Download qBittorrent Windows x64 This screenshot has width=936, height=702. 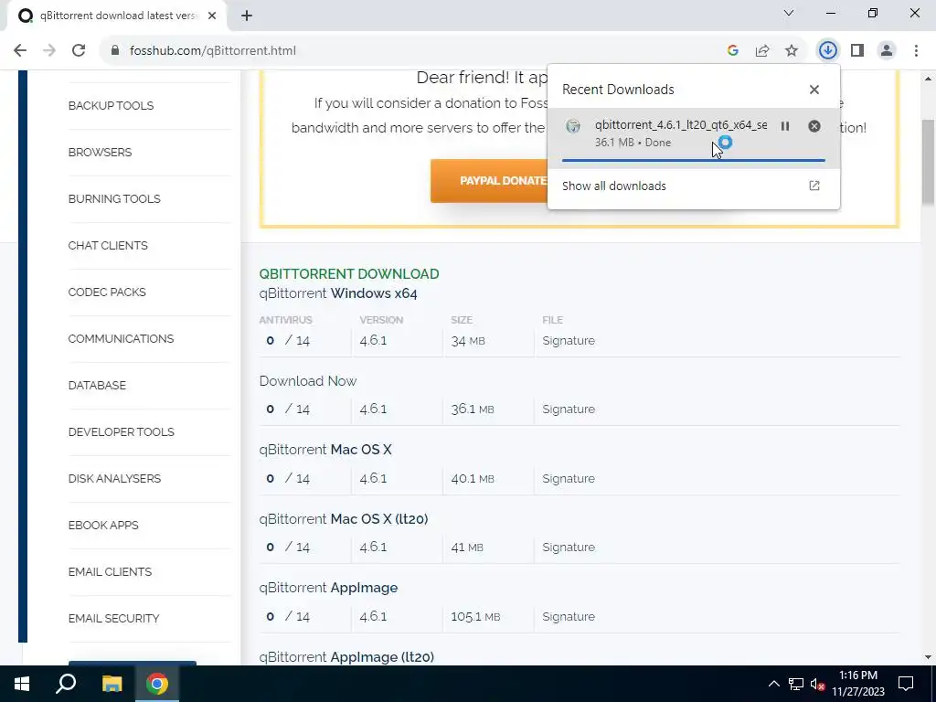338,293
